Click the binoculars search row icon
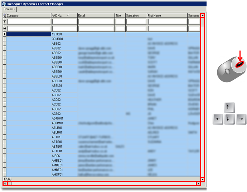The width and height of the screenshot is (247, 192). (x=4, y=28)
